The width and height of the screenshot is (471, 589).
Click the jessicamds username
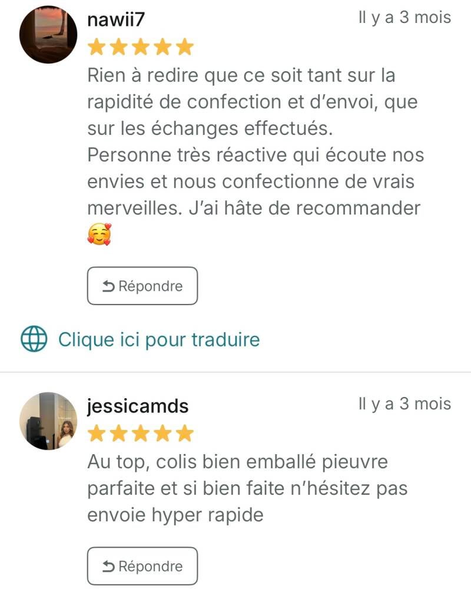click(138, 406)
